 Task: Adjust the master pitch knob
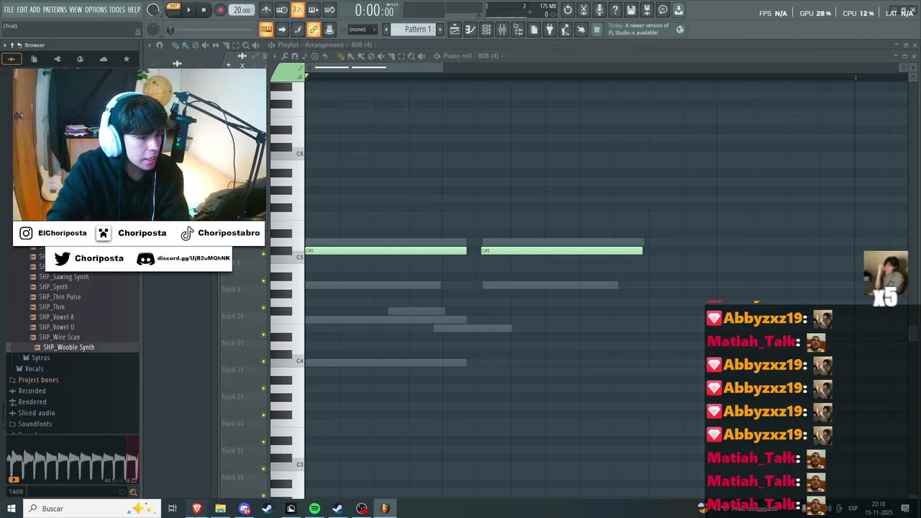(153, 29)
